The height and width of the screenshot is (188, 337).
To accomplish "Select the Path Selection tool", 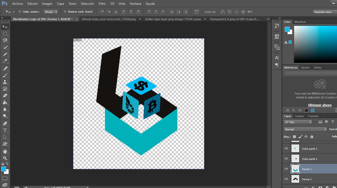I will [5, 137].
